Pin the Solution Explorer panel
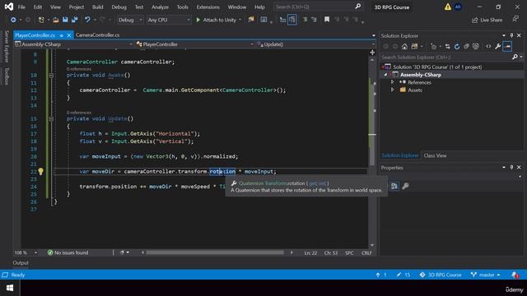Image resolution: width=527 pixels, height=296 pixels. point(511,35)
